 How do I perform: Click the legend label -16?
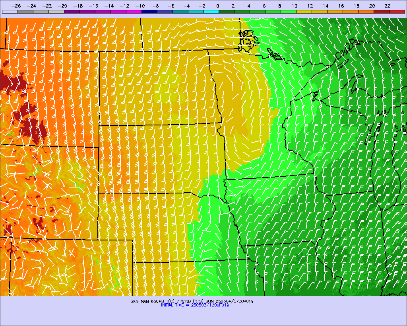click(x=93, y=6)
